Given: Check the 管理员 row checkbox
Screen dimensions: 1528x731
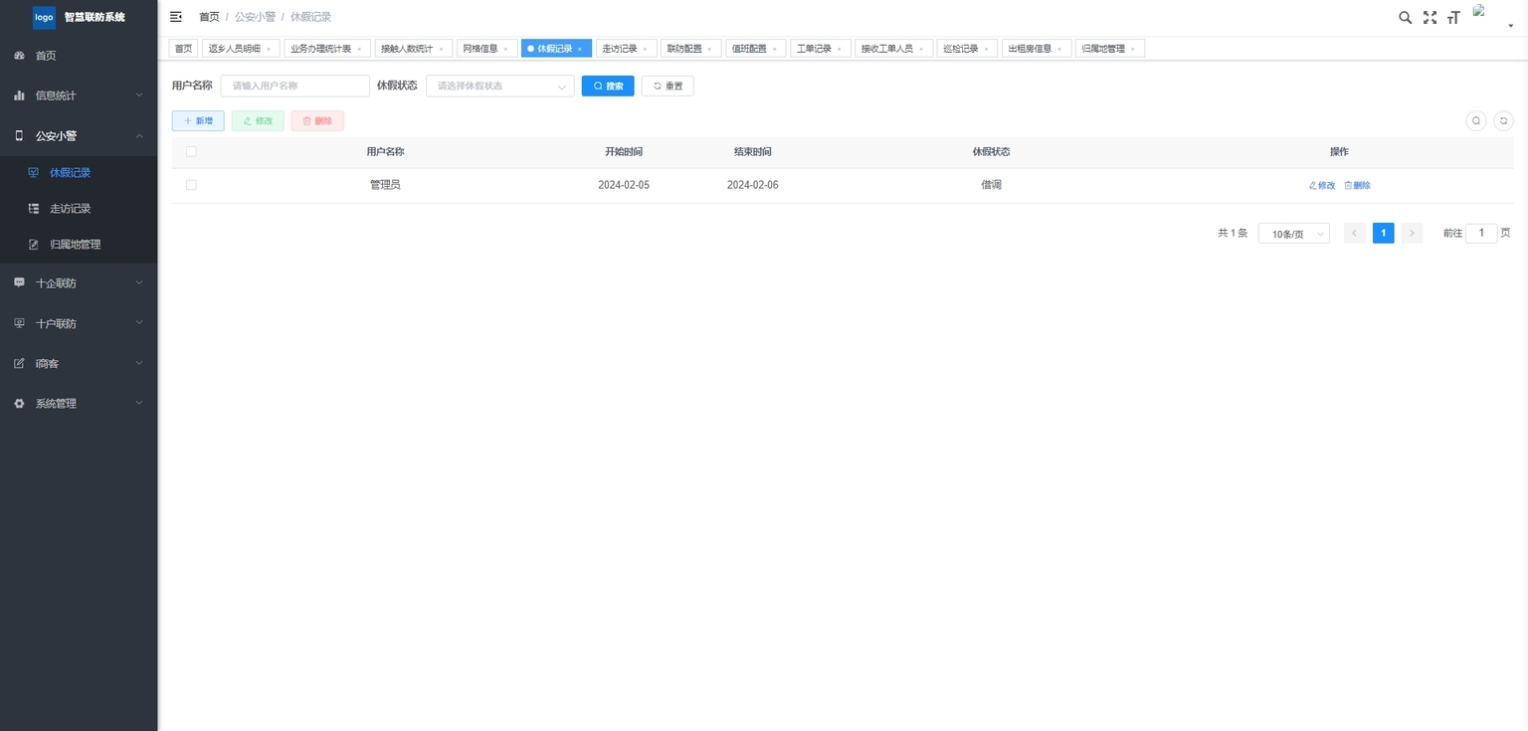Looking at the screenshot, I should point(191,185).
